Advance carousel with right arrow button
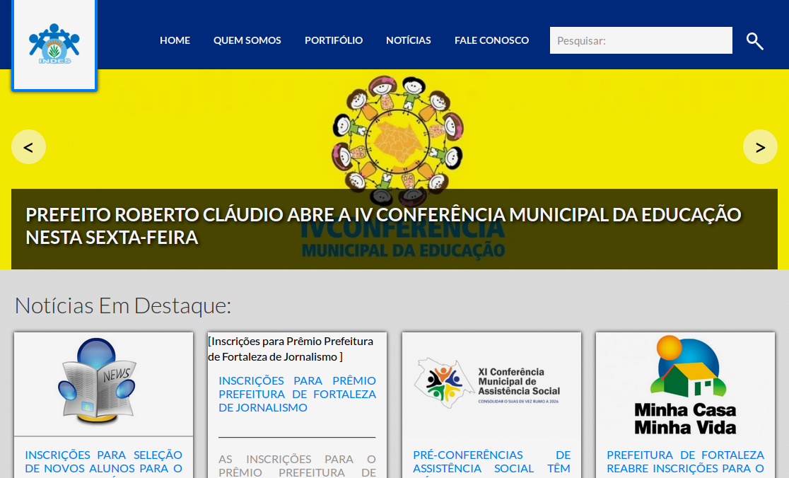789x478 pixels. pyautogui.click(x=760, y=147)
